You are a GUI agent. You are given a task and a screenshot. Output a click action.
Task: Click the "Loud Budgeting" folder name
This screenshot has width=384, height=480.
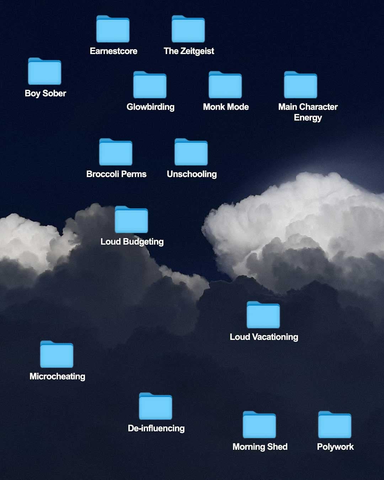pyautogui.click(x=132, y=242)
